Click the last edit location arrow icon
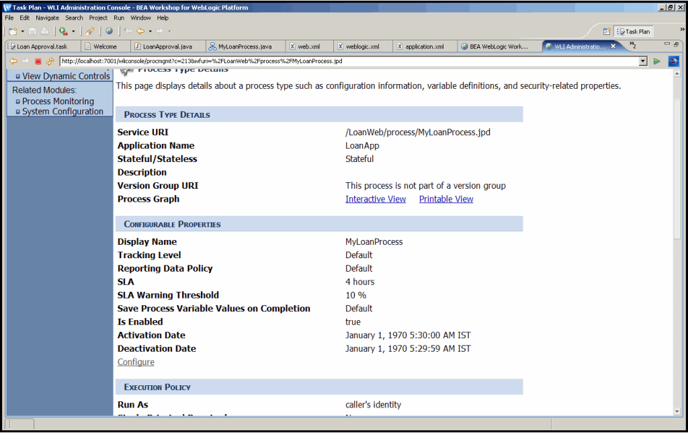 click(128, 31)
